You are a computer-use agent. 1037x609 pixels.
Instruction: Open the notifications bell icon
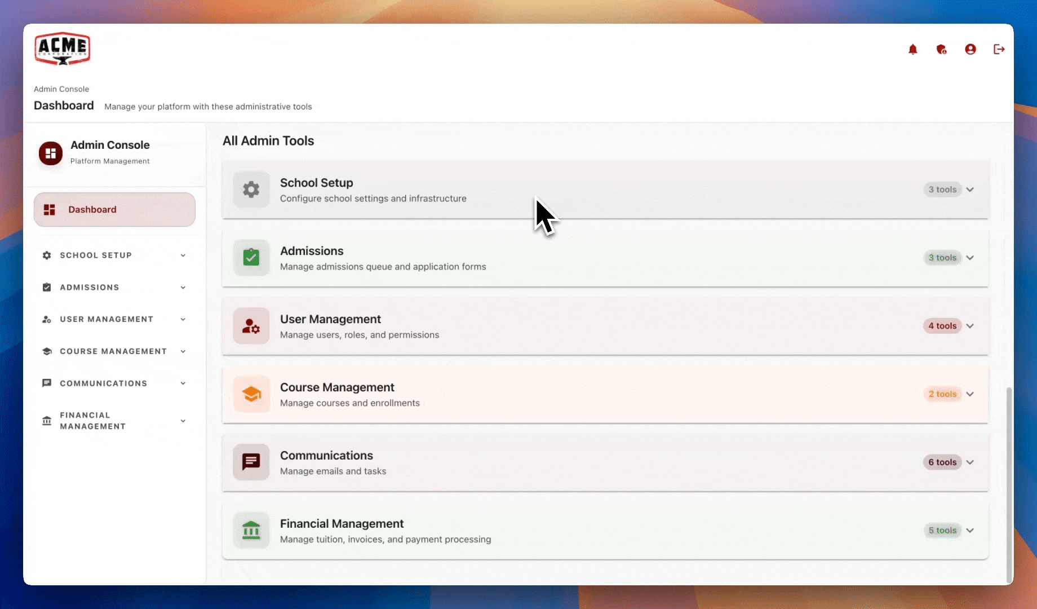pos(912,50)
